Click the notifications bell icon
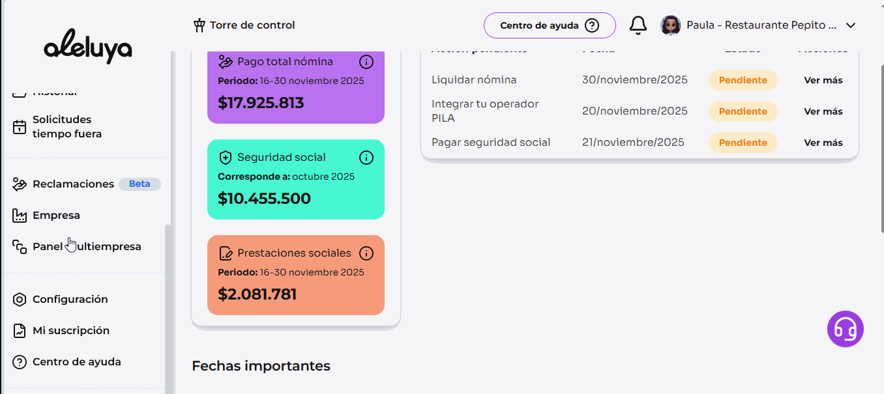The height and width of the screenshot is (394, 884). 638,25
